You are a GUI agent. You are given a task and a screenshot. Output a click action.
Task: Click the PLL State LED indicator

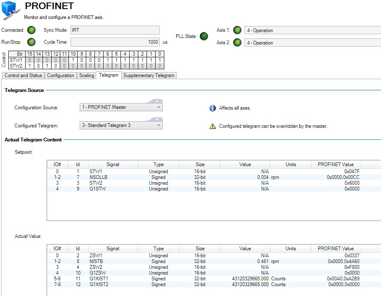tap(204, 36)
